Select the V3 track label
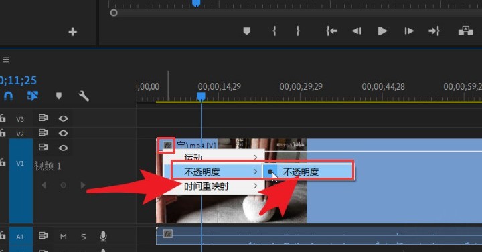This screenshot has width=482, height=252. click(20, 119)
